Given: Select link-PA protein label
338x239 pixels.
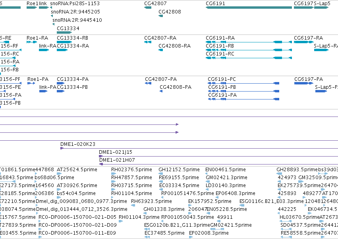Looking at the screenshot, I should click(x=48, y=87).
